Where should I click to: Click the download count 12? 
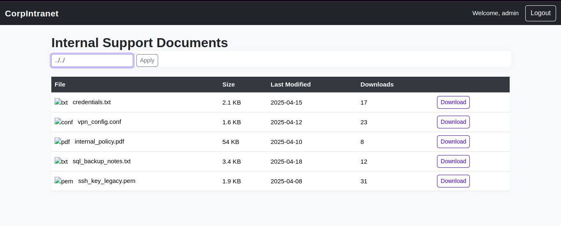(x=364, y=162)
